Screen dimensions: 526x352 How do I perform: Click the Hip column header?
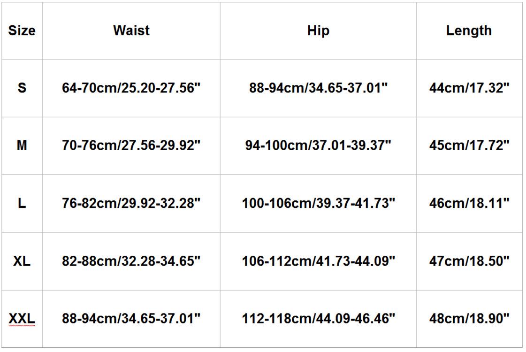[318, 31]
